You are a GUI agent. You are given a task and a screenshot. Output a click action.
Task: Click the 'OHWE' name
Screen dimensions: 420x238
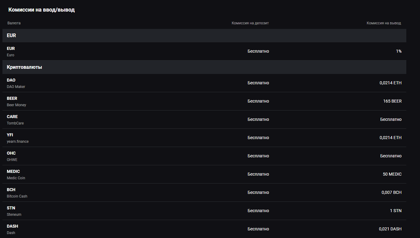pos(12,160)
